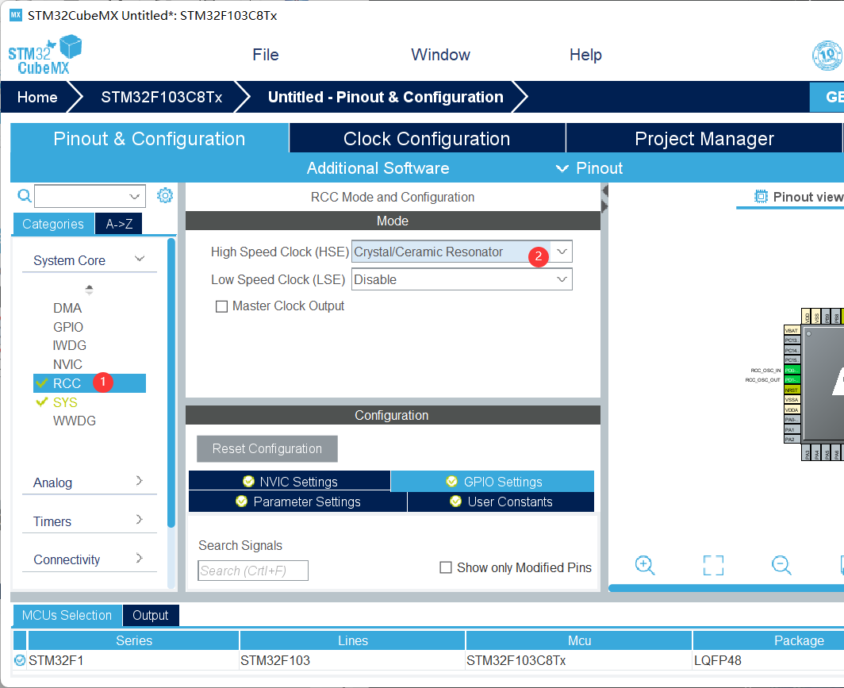844x688 pixels.
Task: Open the Window menu
Action: point(440,55)
